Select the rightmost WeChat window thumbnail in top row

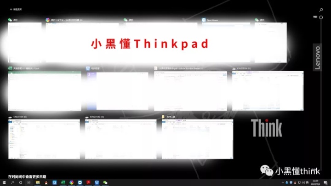pos(271,42)
